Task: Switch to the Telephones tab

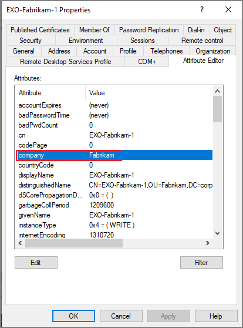Action: (167, 51)
